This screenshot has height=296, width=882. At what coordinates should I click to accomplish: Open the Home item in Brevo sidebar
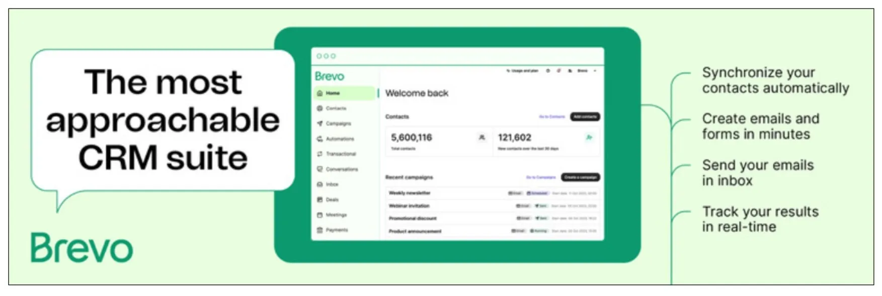pos(345,93)
